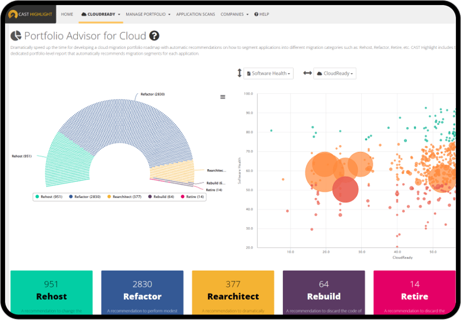The width and height of the screenshot is (461, 320).
Task: Open the Application Scans menu item
Action: [x=195, y=14]
